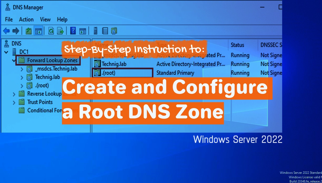This screenshot has width=322, height=183.
Task: Click Running status in the Technig.lab row
Action: pyautogui.click(x=240, y=64)
